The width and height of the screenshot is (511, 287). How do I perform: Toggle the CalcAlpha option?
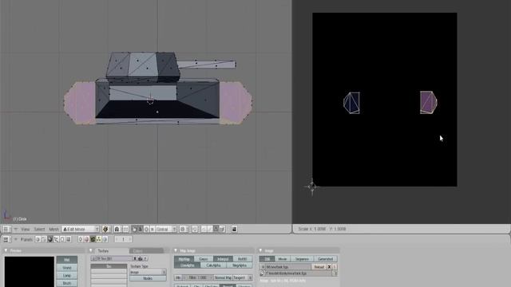[213, 265]
